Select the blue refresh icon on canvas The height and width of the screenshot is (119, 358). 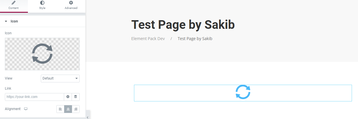243,92
